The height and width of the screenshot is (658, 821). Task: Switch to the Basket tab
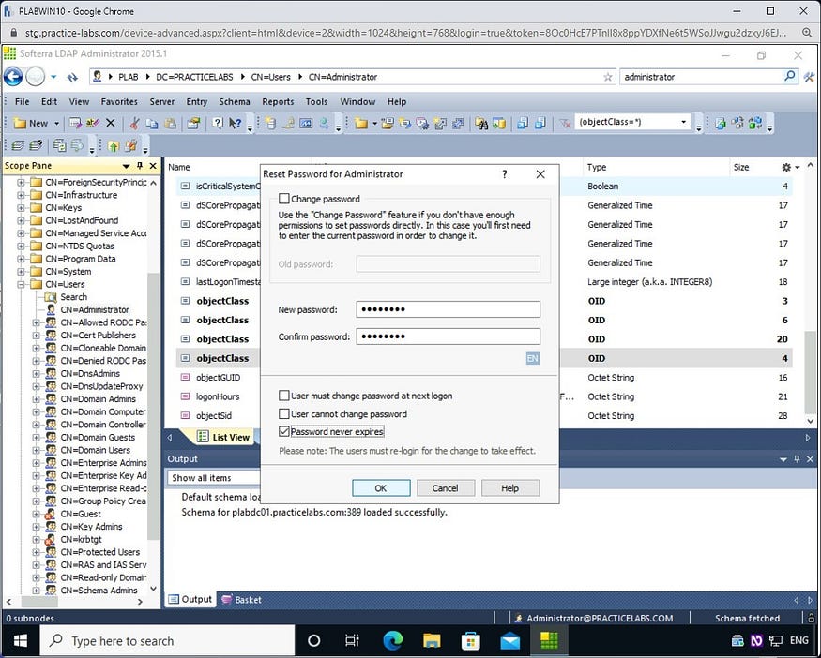241,600
